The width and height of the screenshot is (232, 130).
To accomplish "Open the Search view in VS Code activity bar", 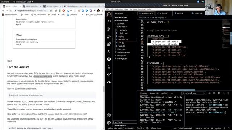I will pyautogui.click(x=109, y=22).
